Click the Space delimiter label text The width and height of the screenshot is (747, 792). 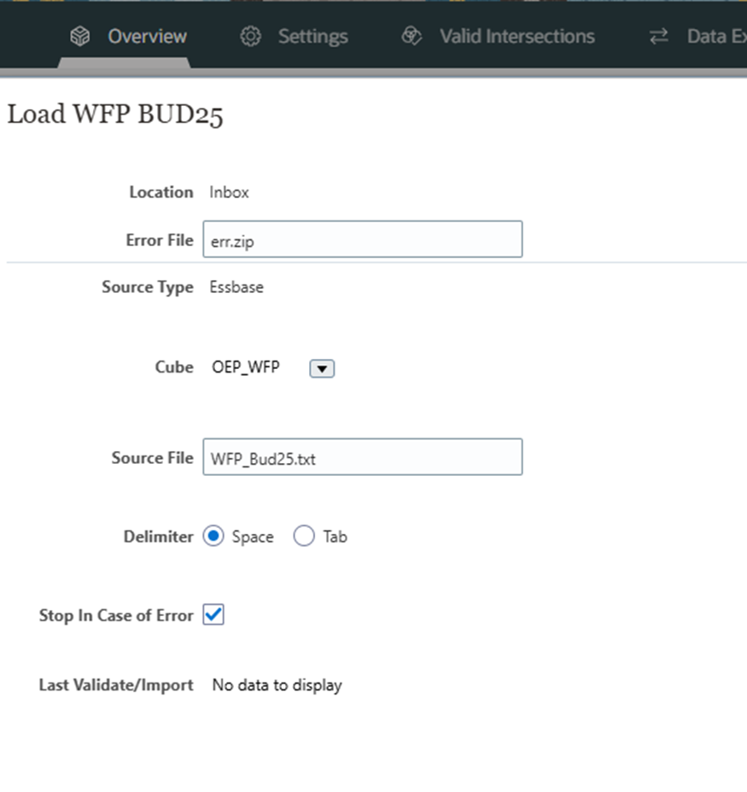[x=253, y=537]
